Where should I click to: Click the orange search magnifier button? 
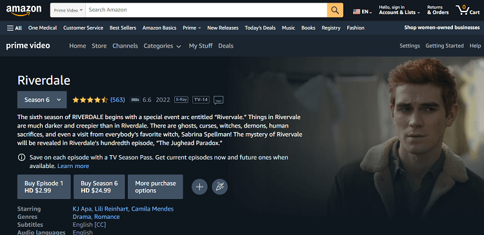(x=335, y=10)
